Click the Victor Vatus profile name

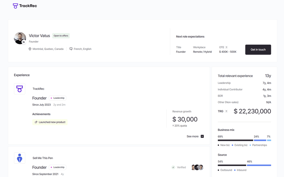39,36
